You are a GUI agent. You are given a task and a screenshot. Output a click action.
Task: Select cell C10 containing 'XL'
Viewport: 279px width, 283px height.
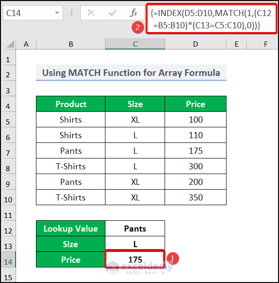[135, 197]
